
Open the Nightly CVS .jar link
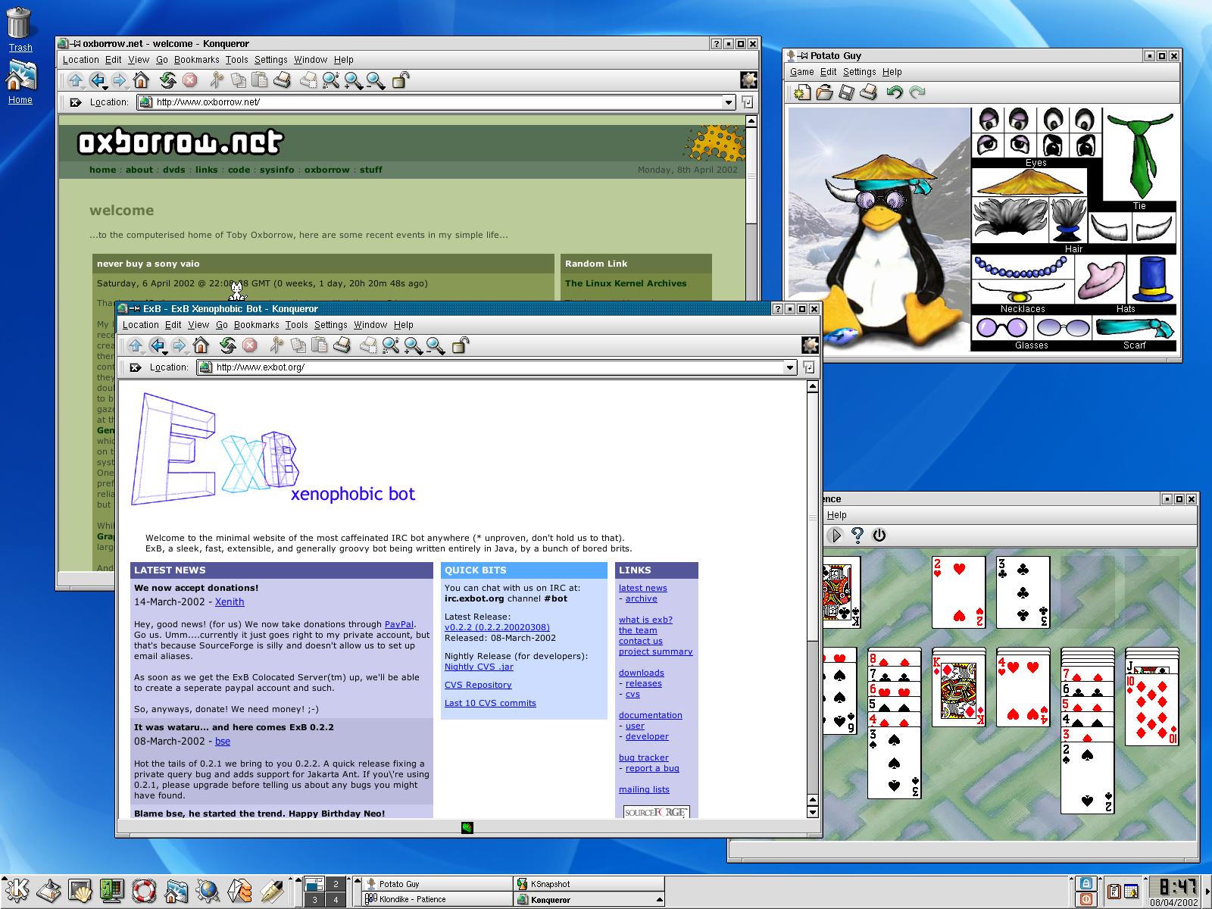479,667
